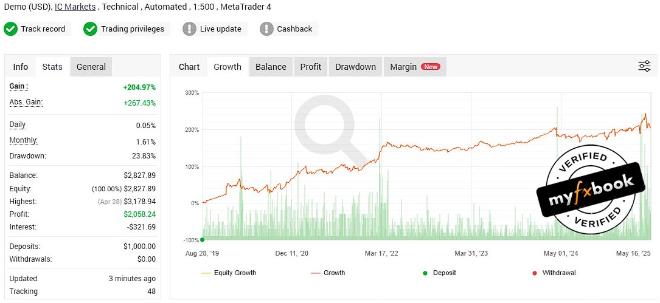Open the Balance chart tab
This screenshot has height=303, width=660.
[271, 67]
